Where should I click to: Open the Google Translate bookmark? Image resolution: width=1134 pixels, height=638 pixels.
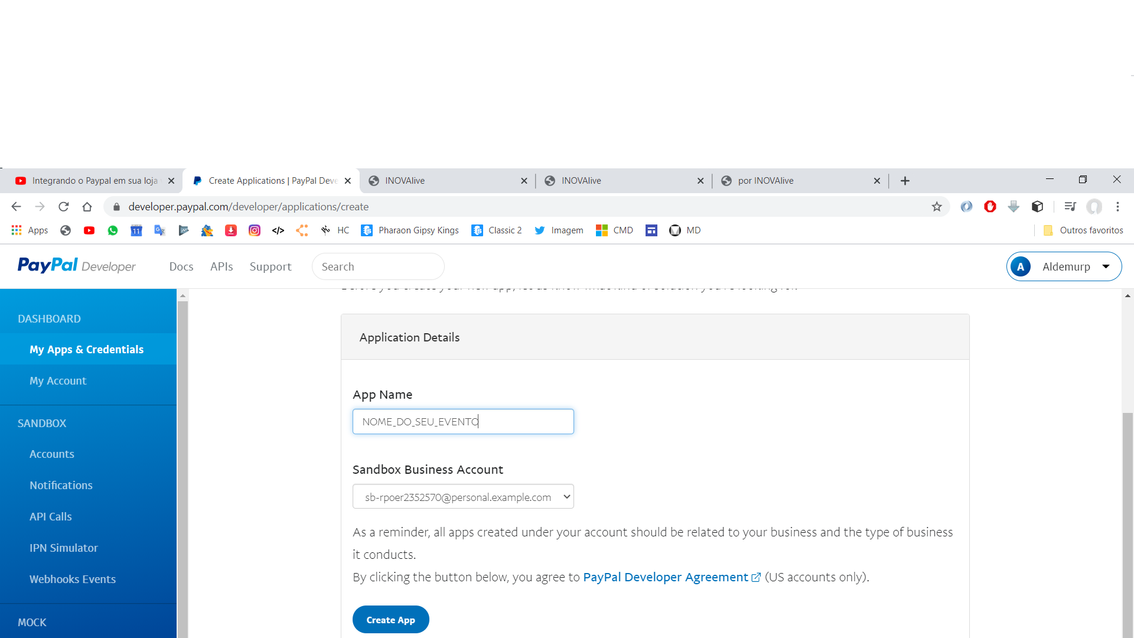click(x=159, y=230)
